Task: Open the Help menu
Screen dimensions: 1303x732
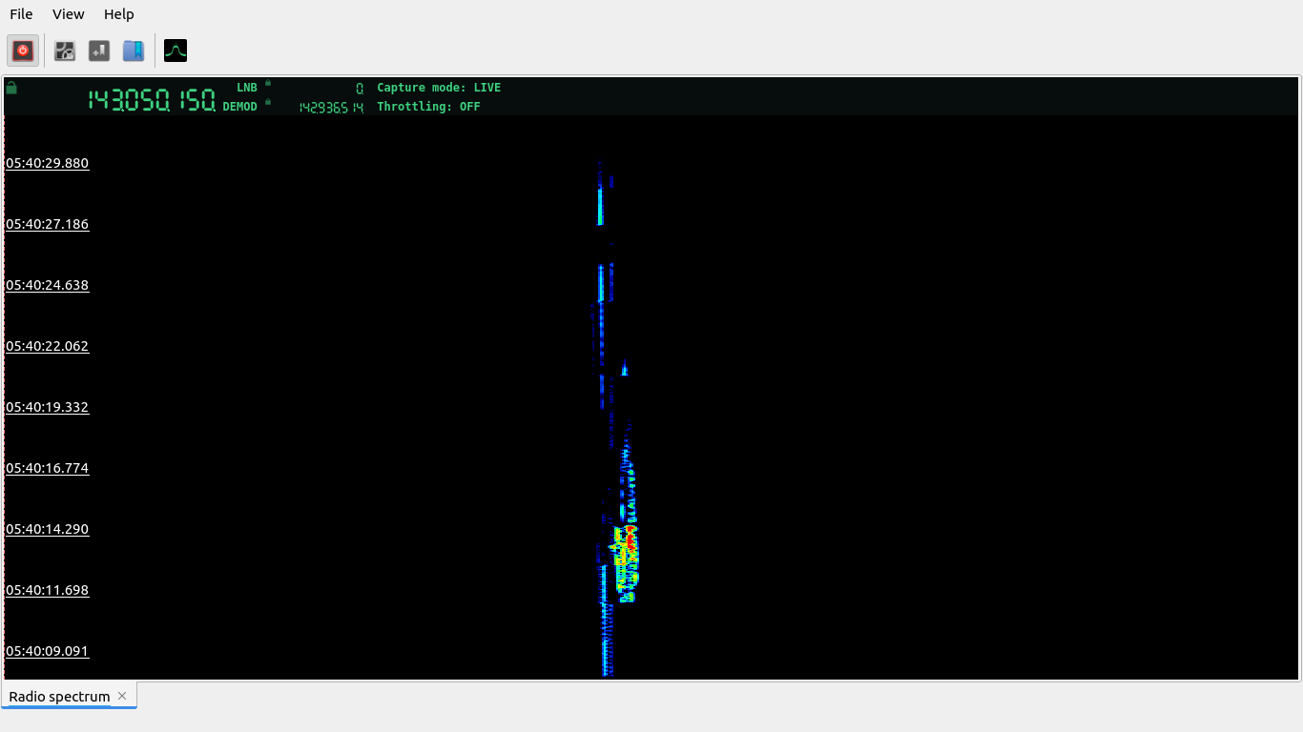Action: coord(119,14)
